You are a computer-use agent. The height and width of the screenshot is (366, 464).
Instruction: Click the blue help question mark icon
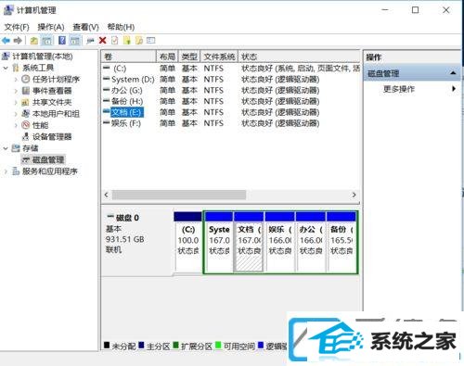tap(62, 40)
